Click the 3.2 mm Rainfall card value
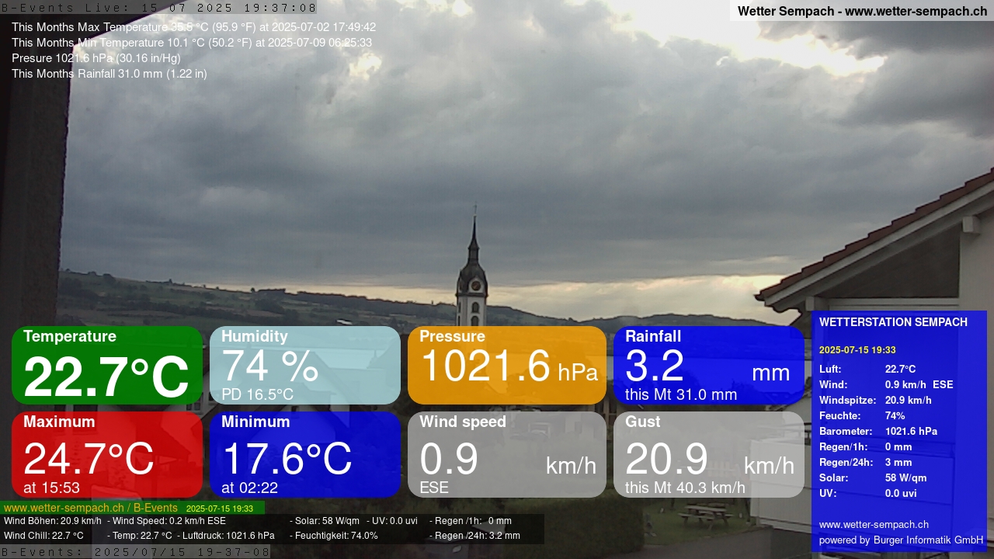994x559 pixels. 707,366
